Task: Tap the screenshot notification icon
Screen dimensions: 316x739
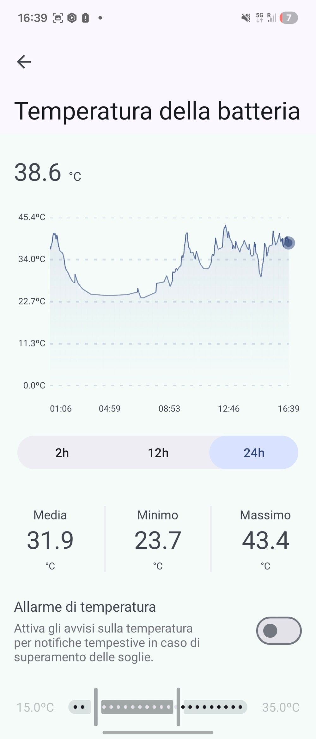Action: [58, 18]
